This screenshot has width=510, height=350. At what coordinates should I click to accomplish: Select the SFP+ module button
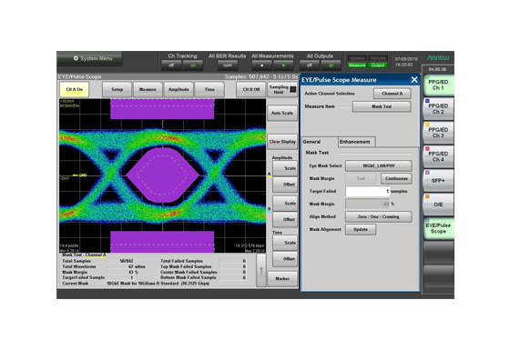(x=438, y=181)
